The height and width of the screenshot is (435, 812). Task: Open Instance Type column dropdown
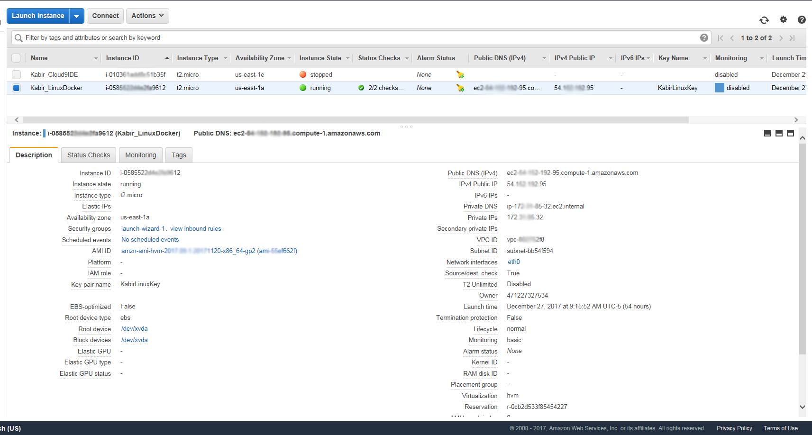(226, 58)
